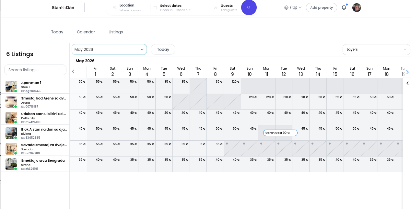411x209 pixels.
Task: Open Smeštaj u srcu Beograda thumbnail
Action: 11,164
